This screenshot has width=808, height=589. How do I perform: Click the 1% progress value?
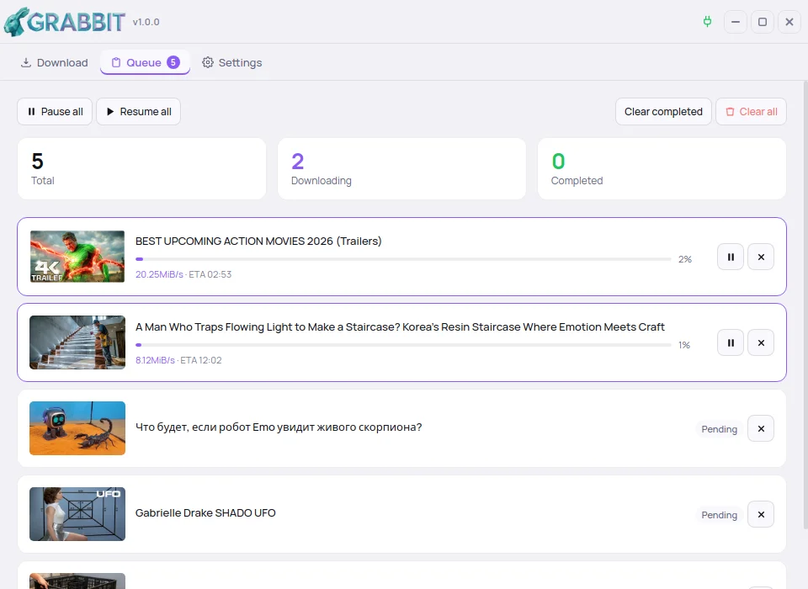683,345
